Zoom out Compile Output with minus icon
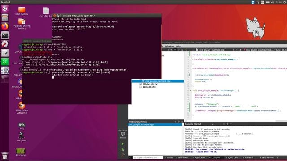Image resolution: width=287 pixels, height=161 pixels. click(231, 124)
